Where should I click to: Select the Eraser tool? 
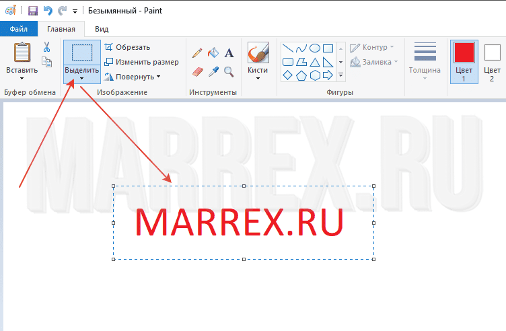coord(198,71)
